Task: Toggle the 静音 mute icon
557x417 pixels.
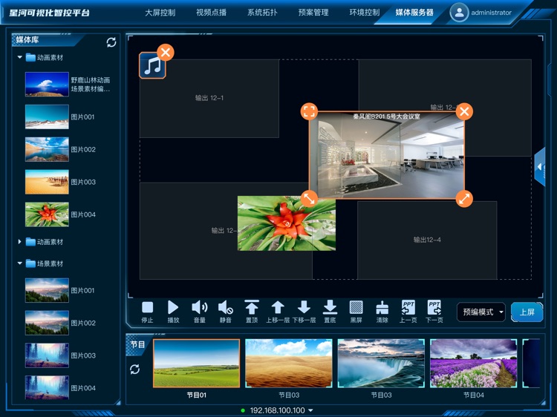Action: point(225,308)
